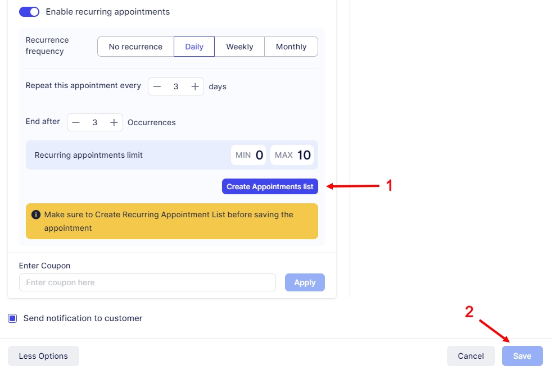The height and width of the screenshot is (370, 552).
Task: Save the appointment
Action: 522,356
